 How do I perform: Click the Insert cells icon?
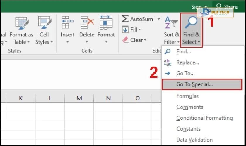[x=67, y=22]
